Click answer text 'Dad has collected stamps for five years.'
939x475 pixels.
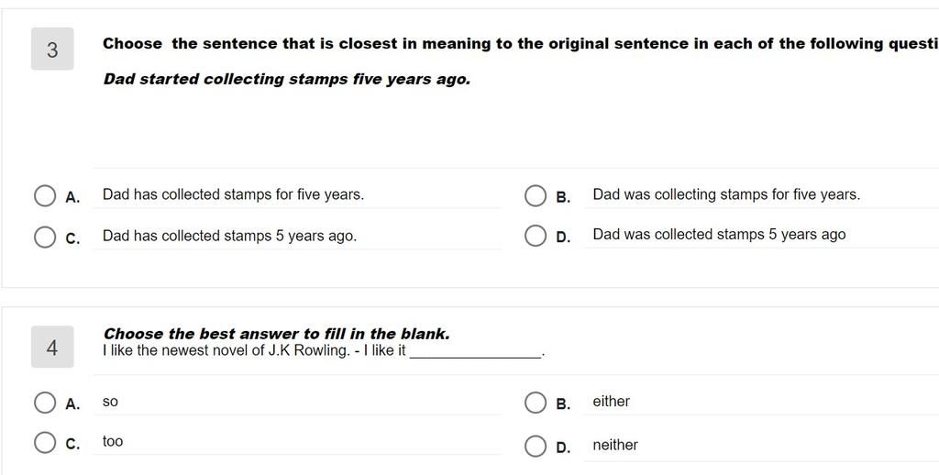point(233,194)
